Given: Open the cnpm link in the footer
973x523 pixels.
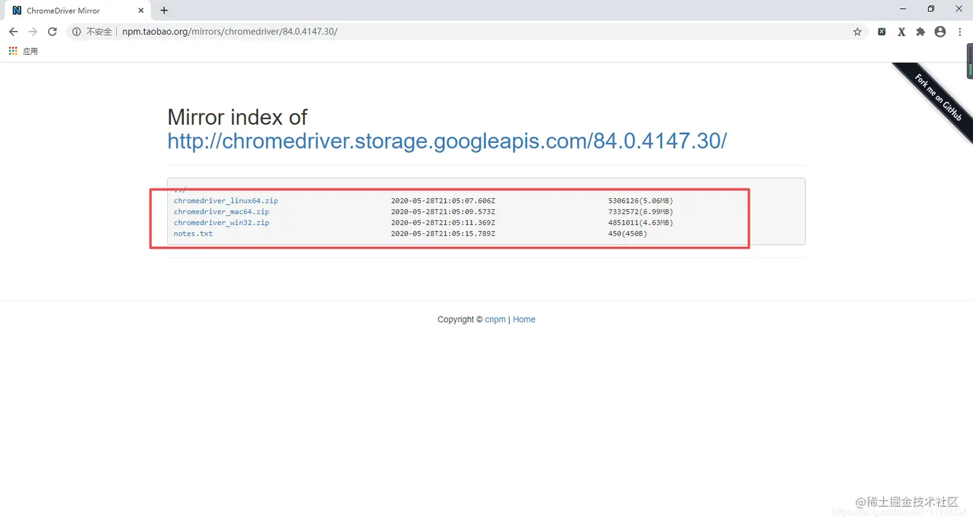Looking at the screenshot, I should 496,319.
